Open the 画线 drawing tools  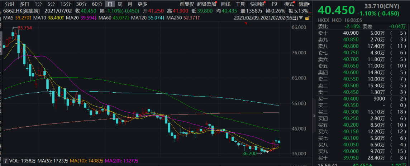coord(226,4)
